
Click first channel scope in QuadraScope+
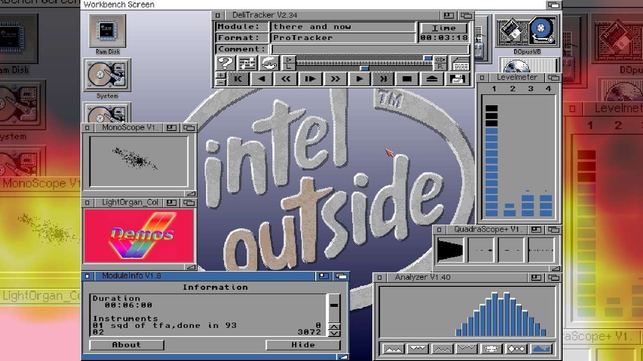(450, 249)
